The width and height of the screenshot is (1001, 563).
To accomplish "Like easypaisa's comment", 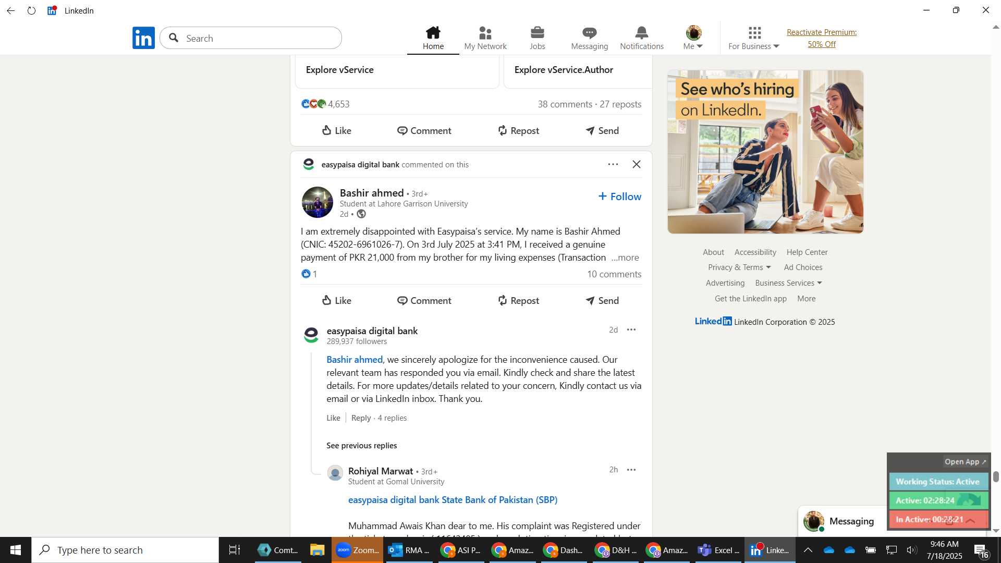I will pyautogui.click(x=333, y=418).
